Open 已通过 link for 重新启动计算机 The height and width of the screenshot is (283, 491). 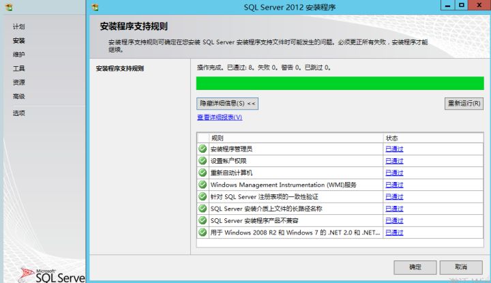tap(394, 173)
